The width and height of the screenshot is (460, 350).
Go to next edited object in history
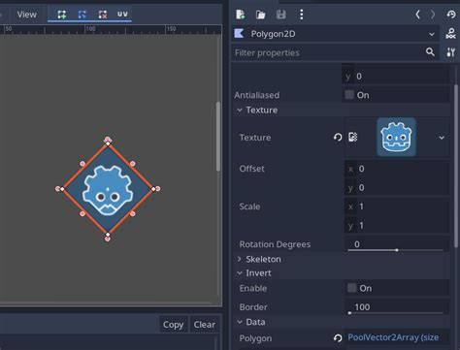coord(433,15)
